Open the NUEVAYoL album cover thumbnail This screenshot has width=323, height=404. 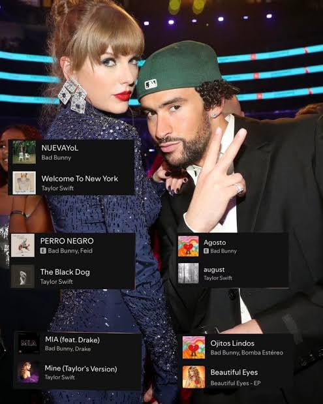click(24, 152)
